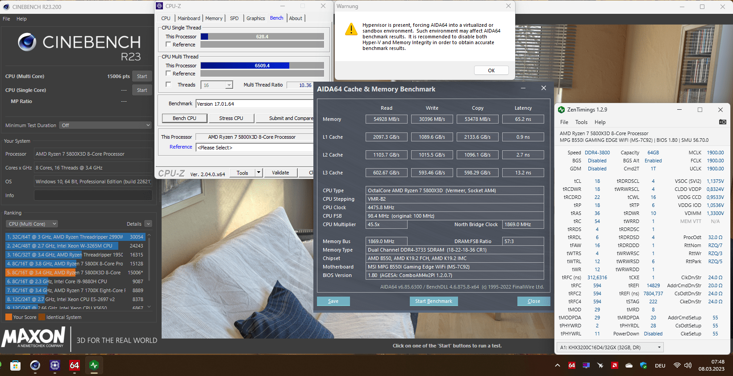Open the Cinebench File menu

point(6,19)
